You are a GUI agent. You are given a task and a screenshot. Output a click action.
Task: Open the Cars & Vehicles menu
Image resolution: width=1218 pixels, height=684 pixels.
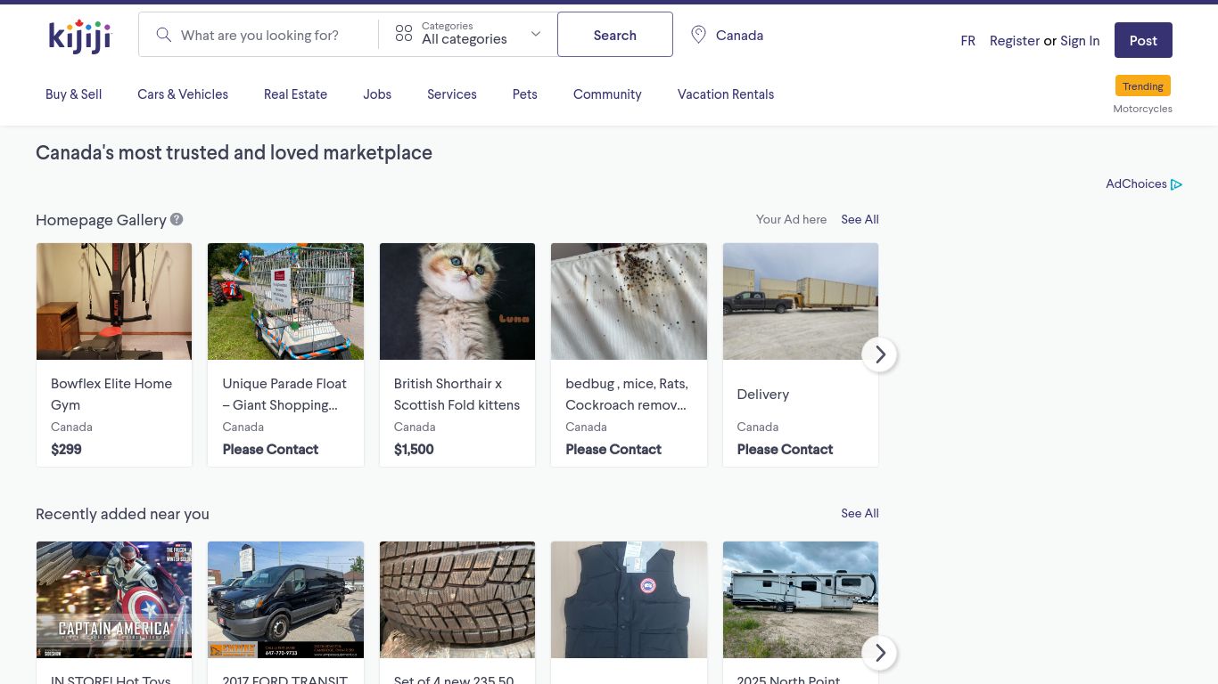(x=183, y=94)
